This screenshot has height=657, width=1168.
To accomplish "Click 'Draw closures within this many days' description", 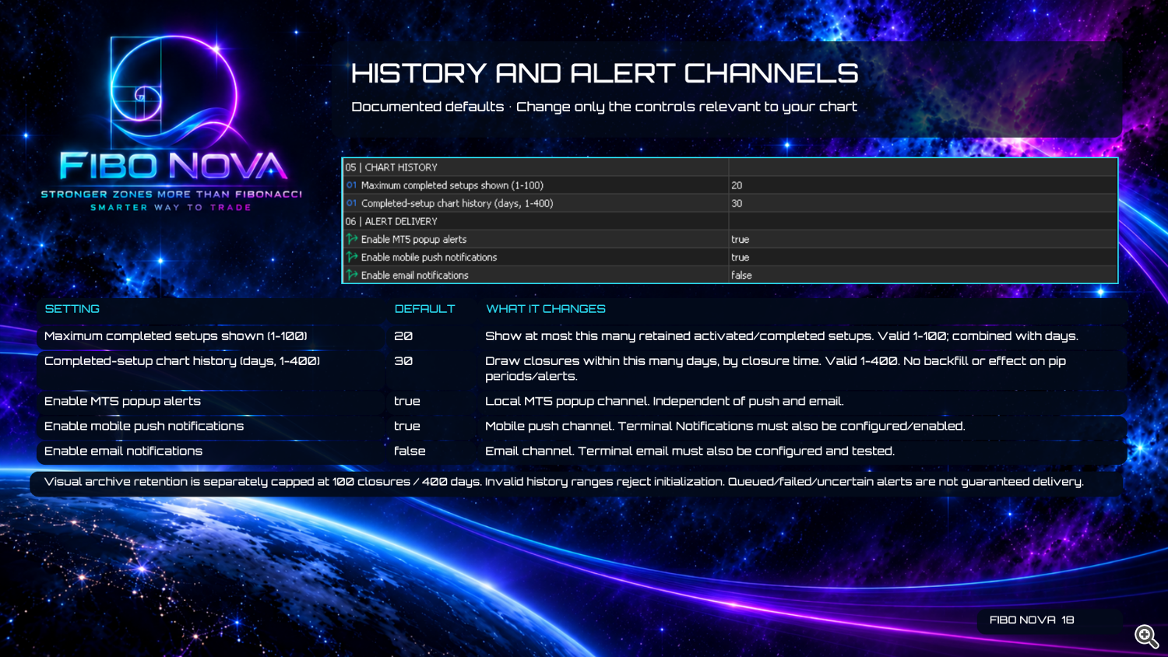I will [x=776, y=368].
